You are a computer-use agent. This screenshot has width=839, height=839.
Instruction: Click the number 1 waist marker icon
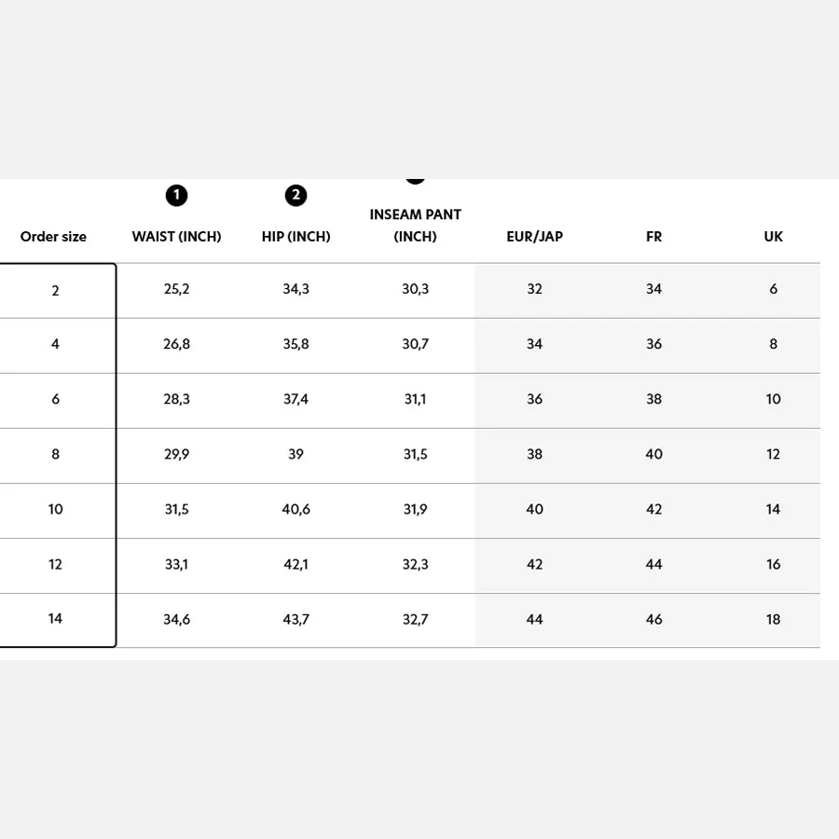click(176, 196)
